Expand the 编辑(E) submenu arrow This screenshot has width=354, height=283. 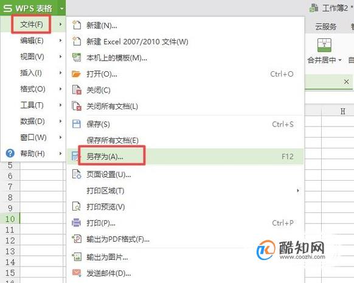point(60,41)
